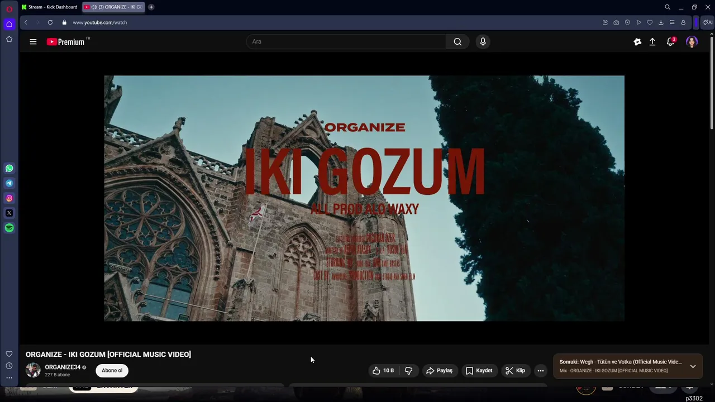This screenshot has height=402, width=715.
Task: Open the YouTube Create video upload icon
Action: tap(652, 42)
